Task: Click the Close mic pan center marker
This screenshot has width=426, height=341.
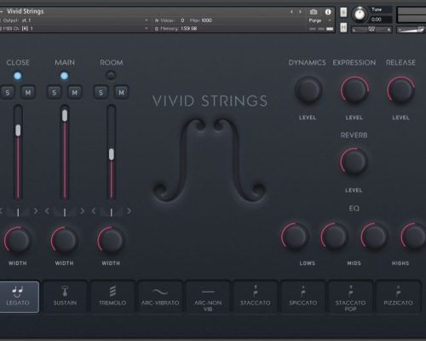Action: click(x=18, y=212)
